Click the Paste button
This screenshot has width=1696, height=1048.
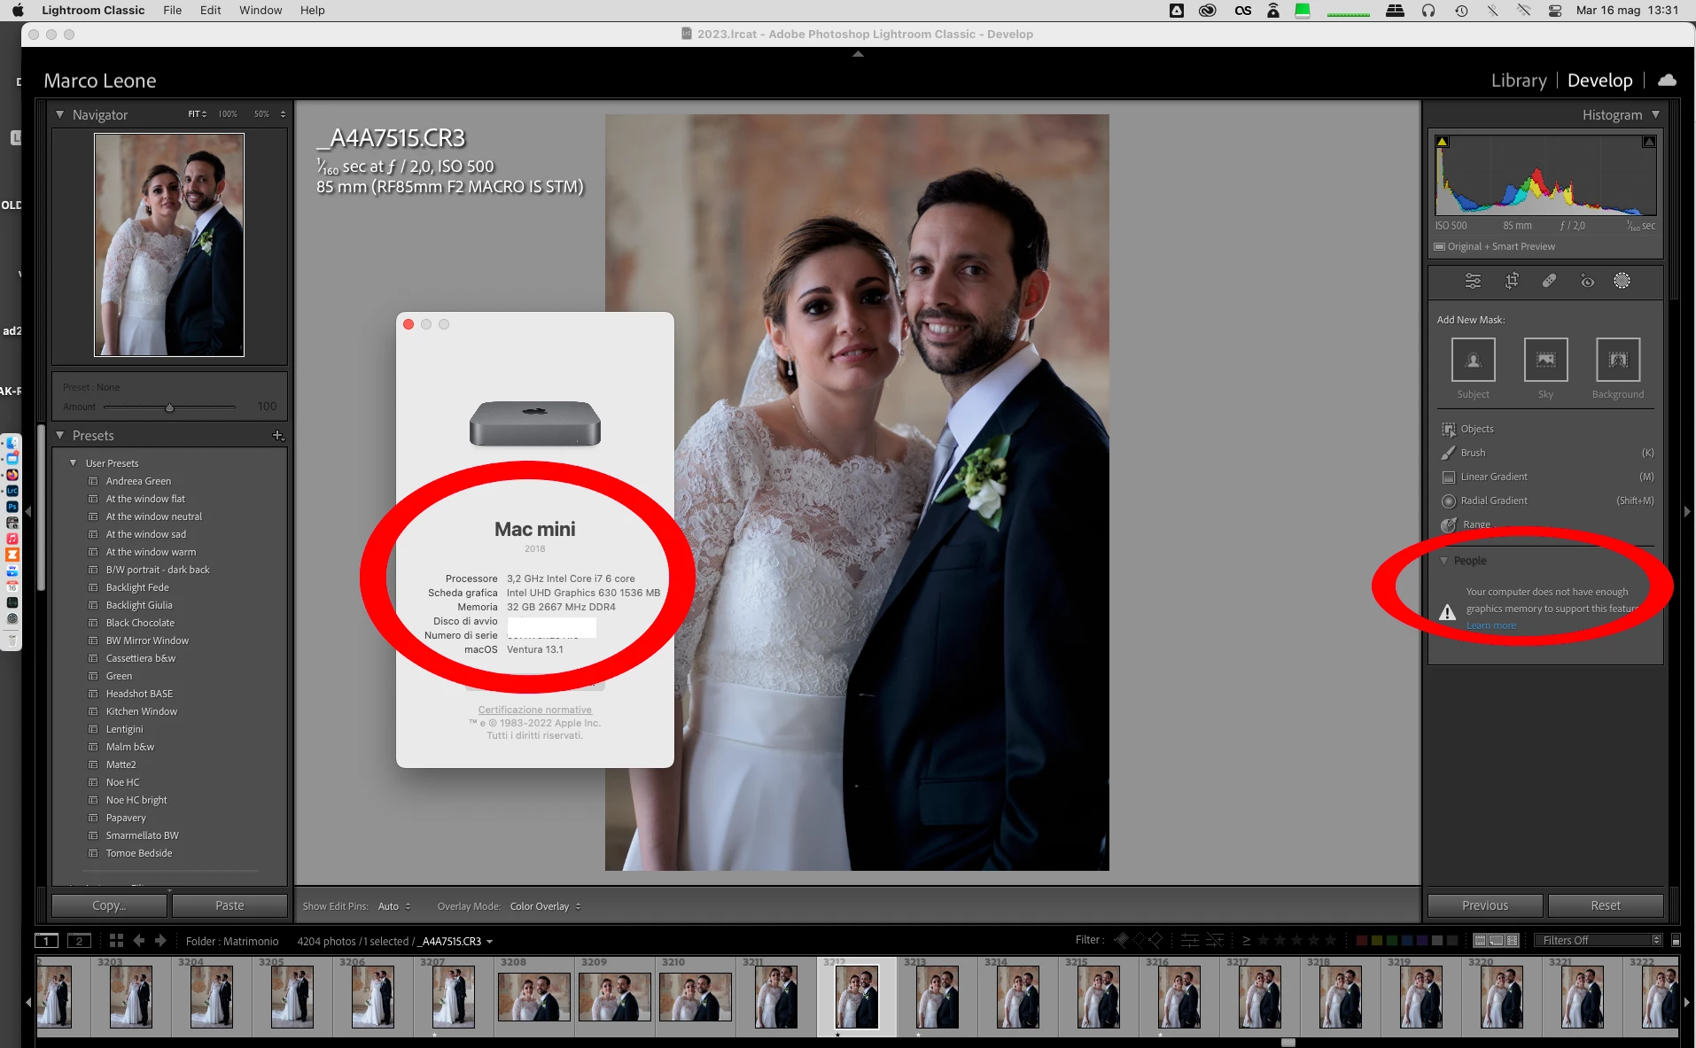point(230,905)
